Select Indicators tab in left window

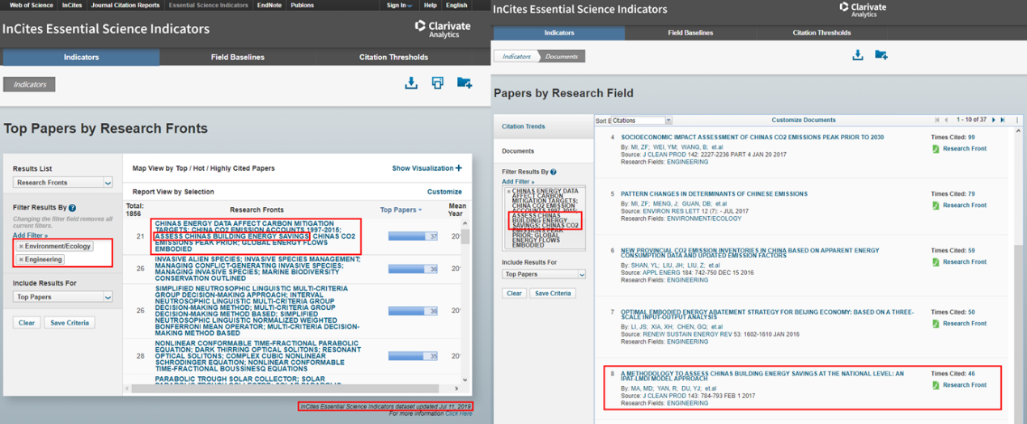[x=81, y=57]
